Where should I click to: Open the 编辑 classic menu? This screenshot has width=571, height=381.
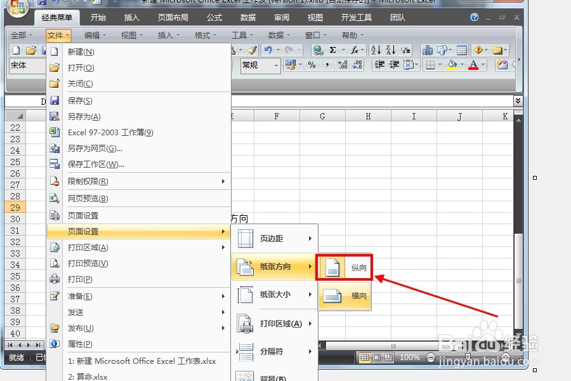(93, 35)
